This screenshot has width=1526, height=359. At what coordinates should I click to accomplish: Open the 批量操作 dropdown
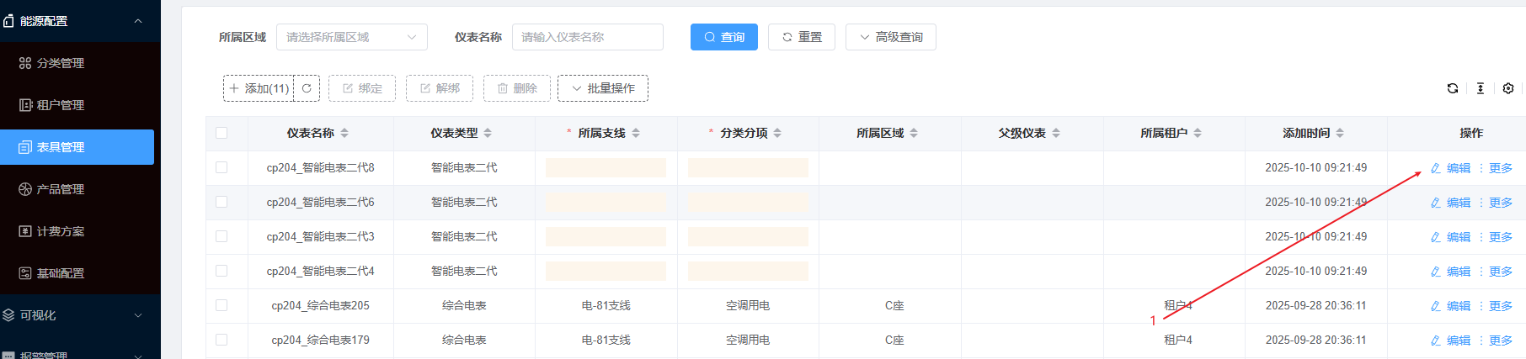(603, 88)
